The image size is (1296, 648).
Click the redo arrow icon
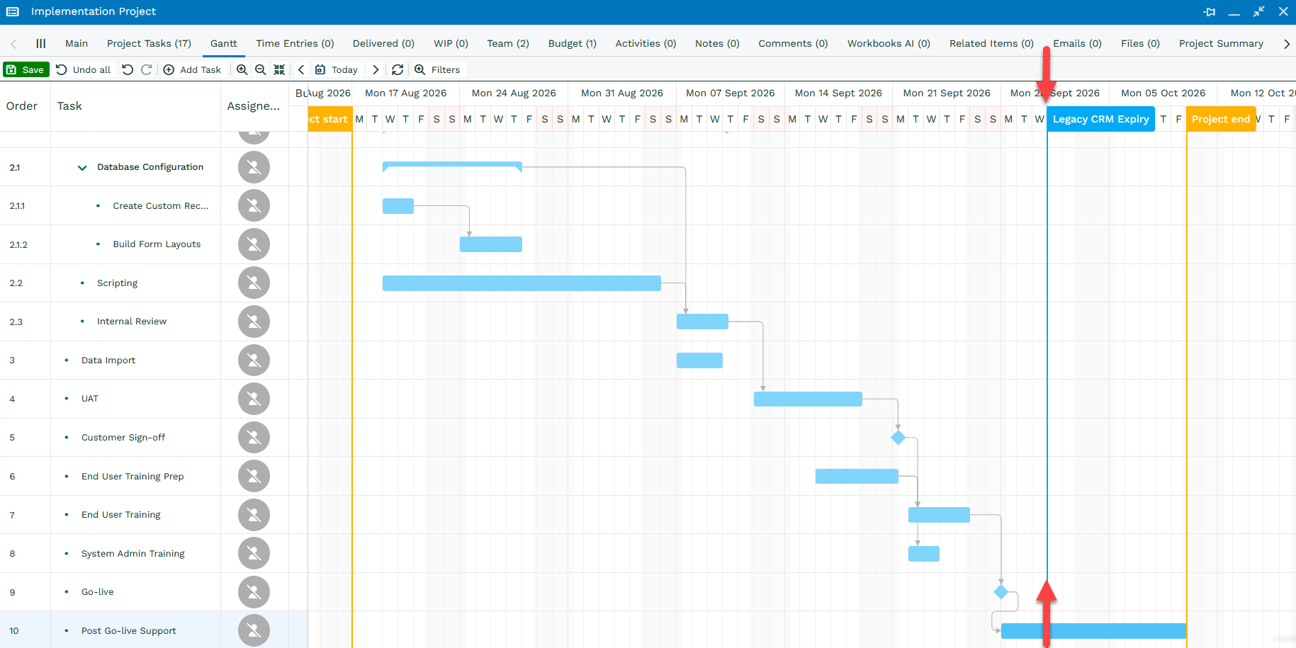point(146,69)
